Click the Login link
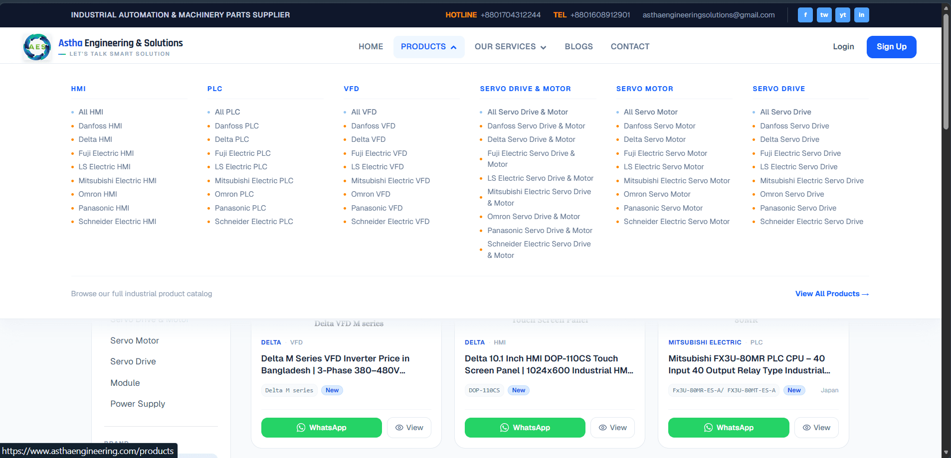Viewport: 951px width, 458px height. pyautogui.click(x=843, y=47)
